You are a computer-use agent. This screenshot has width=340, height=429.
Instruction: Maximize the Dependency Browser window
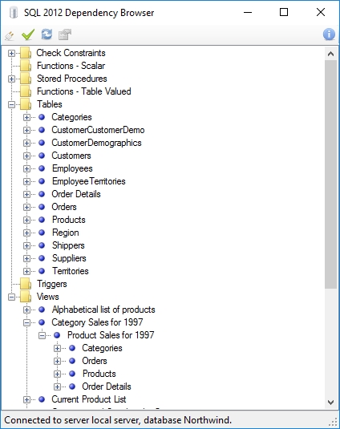click(284, 12)
